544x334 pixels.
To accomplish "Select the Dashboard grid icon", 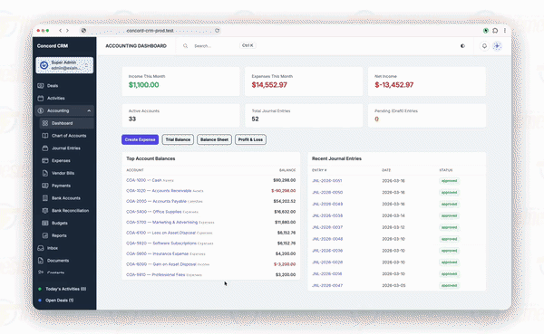I will tap(45, 123).
